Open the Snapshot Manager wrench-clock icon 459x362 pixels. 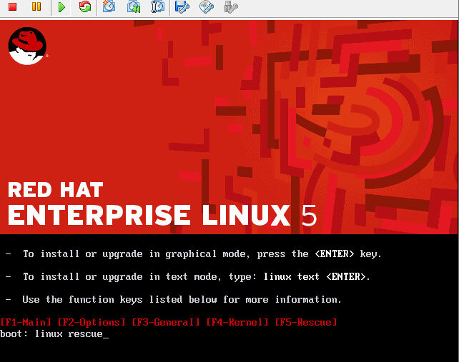[x=157, y=6]
